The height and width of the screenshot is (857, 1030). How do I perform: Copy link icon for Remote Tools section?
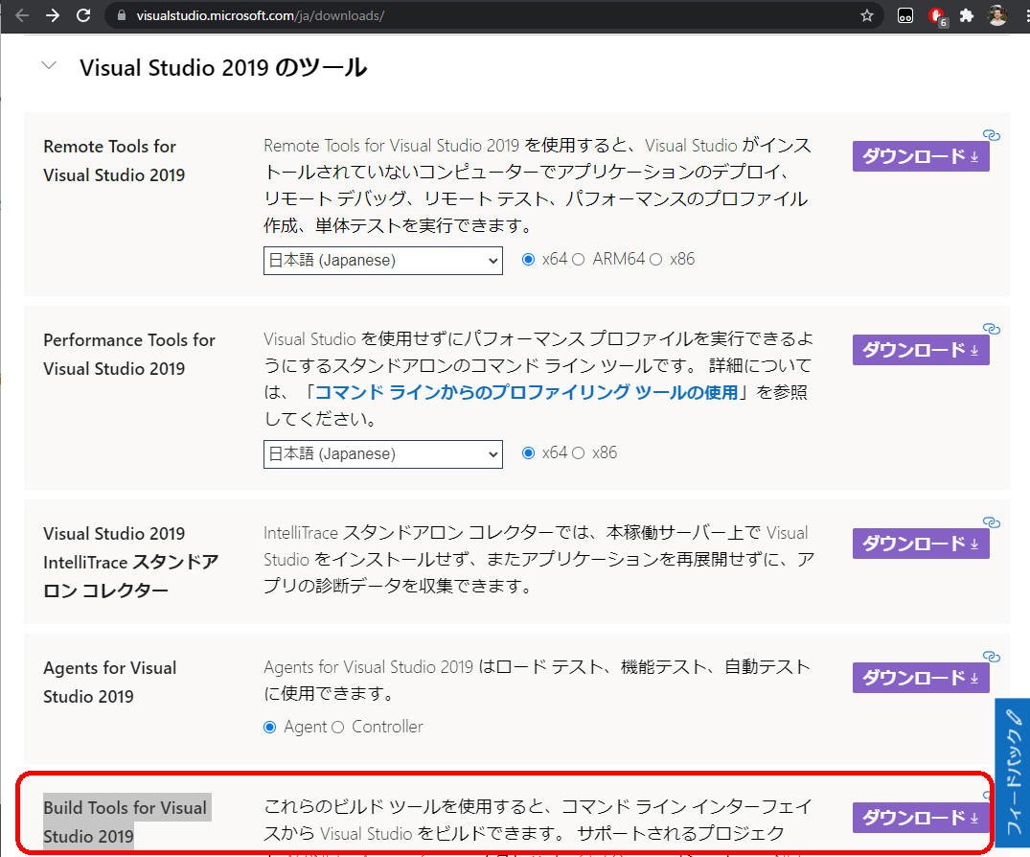click(x=992, y=135)
